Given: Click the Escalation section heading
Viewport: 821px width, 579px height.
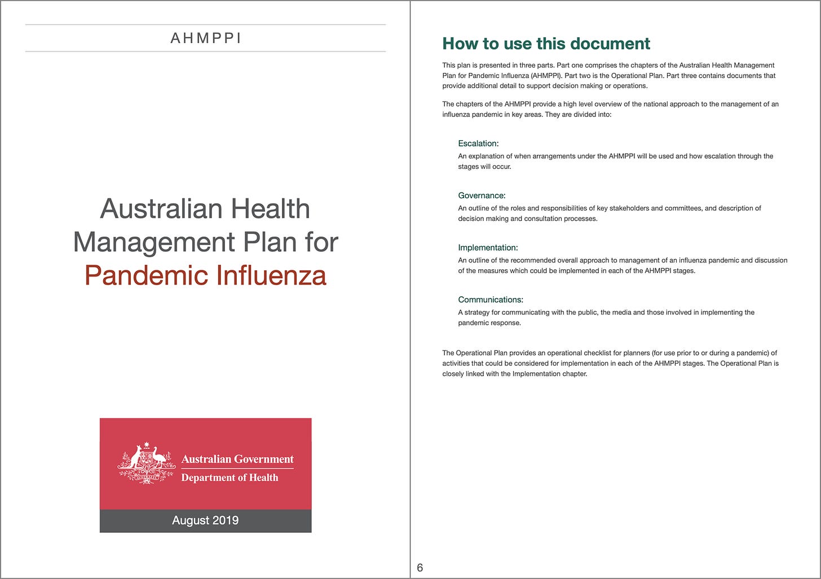Looking at the screenshot, I should pyautogui.click(x=478, y=144).
